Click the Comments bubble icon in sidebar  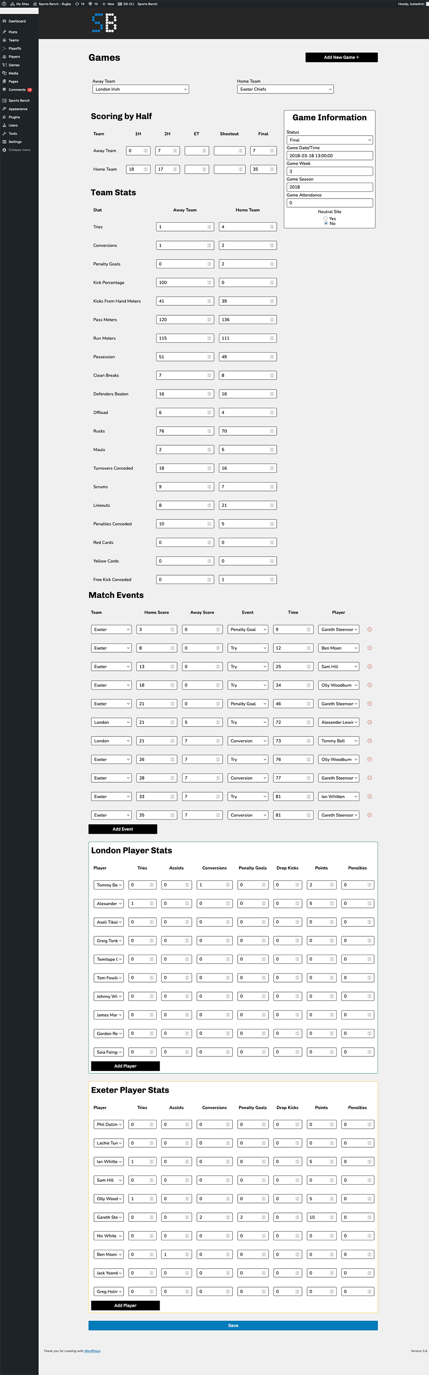pyautogui.click(x=4, y=90)
